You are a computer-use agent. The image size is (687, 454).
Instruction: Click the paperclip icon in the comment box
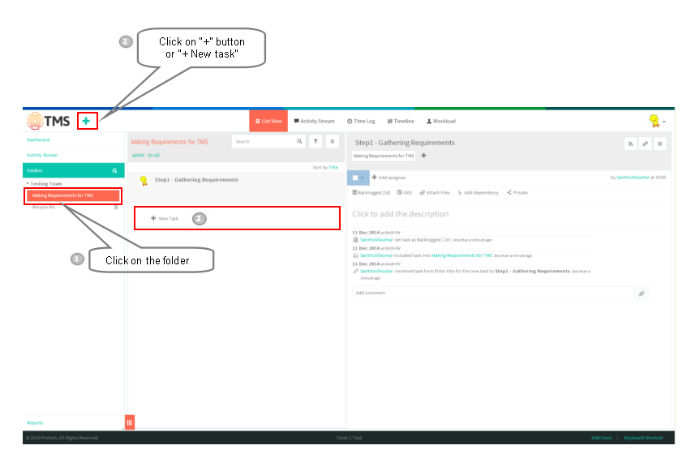pyautogui.click(x=641, y=293)
